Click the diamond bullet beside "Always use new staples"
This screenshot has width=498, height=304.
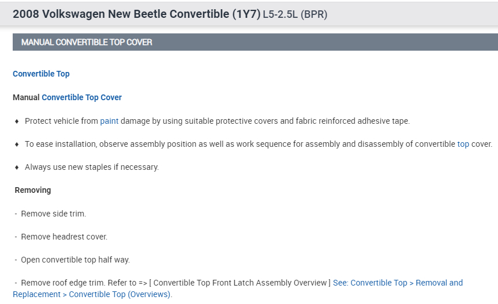click(17, 168)
